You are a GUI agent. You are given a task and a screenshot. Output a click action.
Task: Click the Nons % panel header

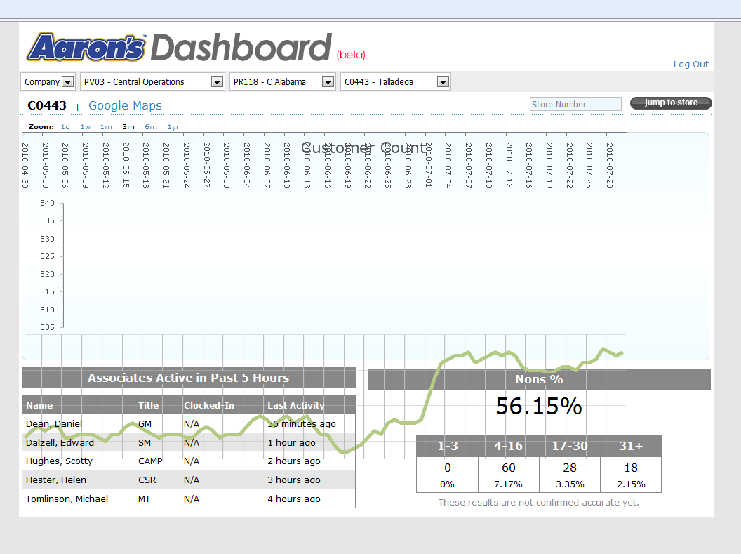click(539, 379)
